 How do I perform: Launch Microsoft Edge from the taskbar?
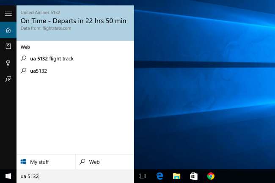159,176
